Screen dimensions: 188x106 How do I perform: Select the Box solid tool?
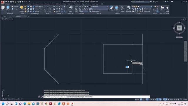pyautogui.click(x=3, y=8)
